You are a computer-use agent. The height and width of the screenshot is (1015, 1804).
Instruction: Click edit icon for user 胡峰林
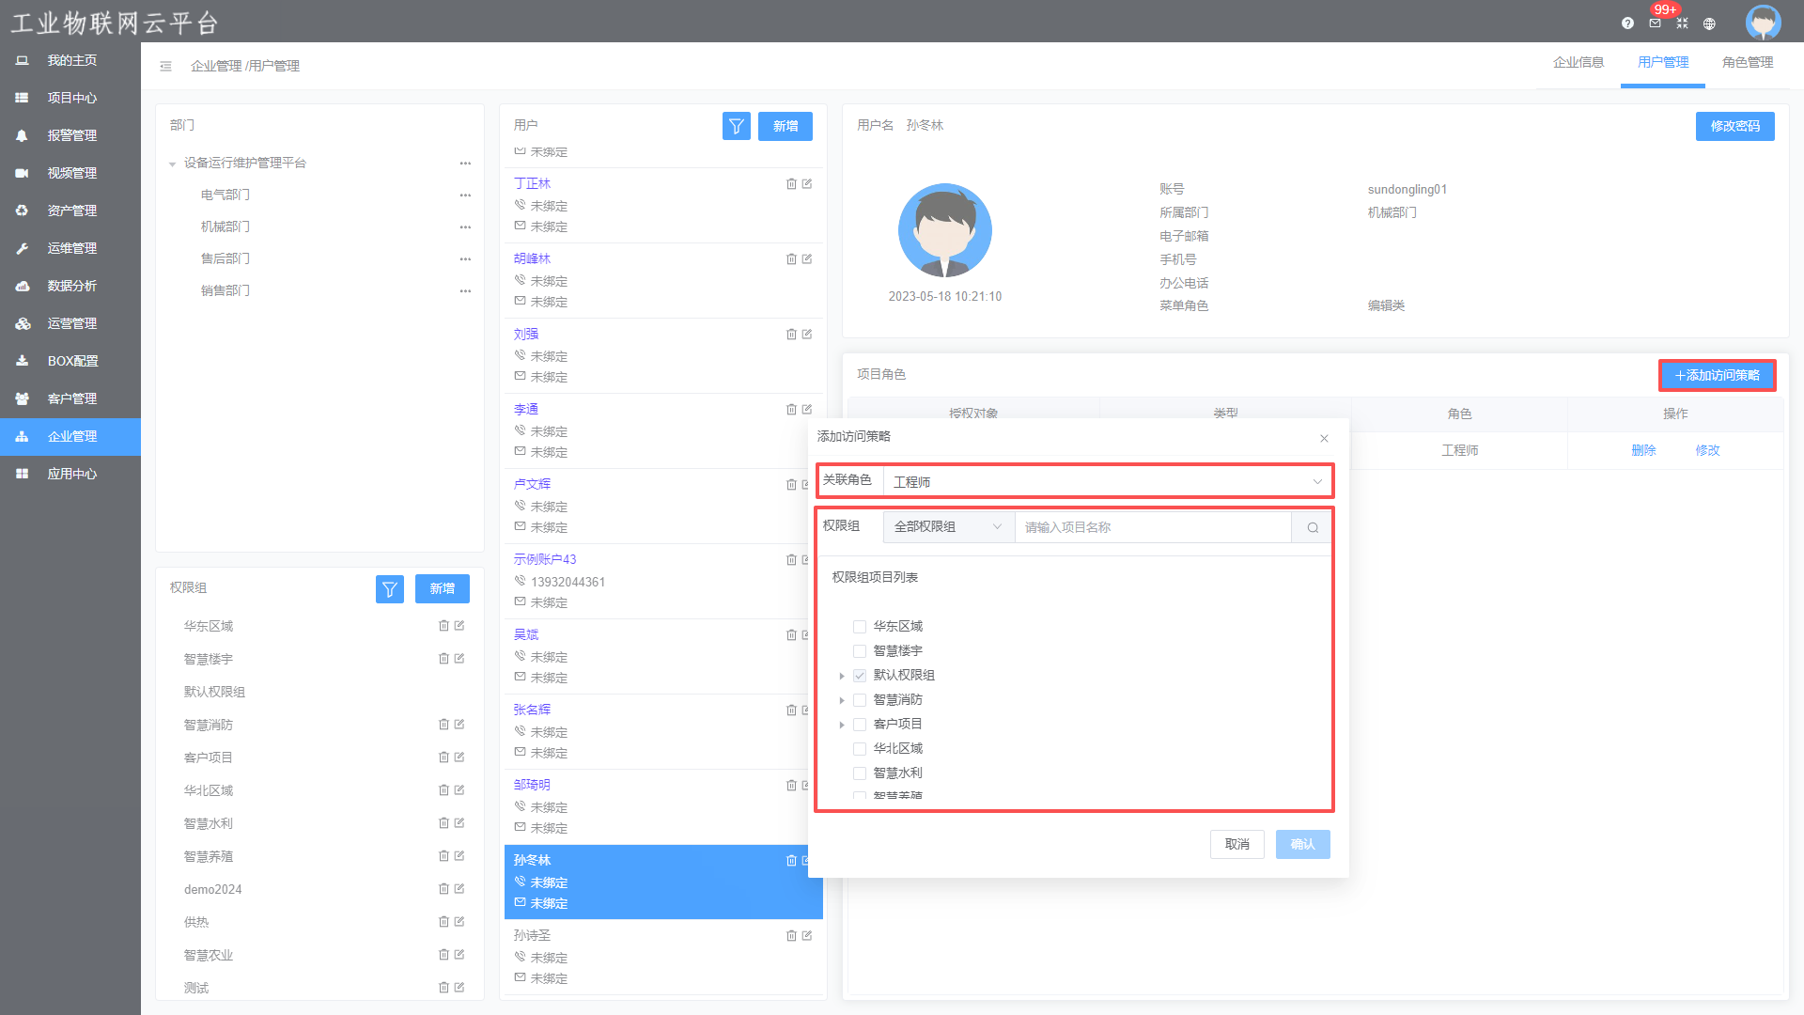[x=807, y=259]
